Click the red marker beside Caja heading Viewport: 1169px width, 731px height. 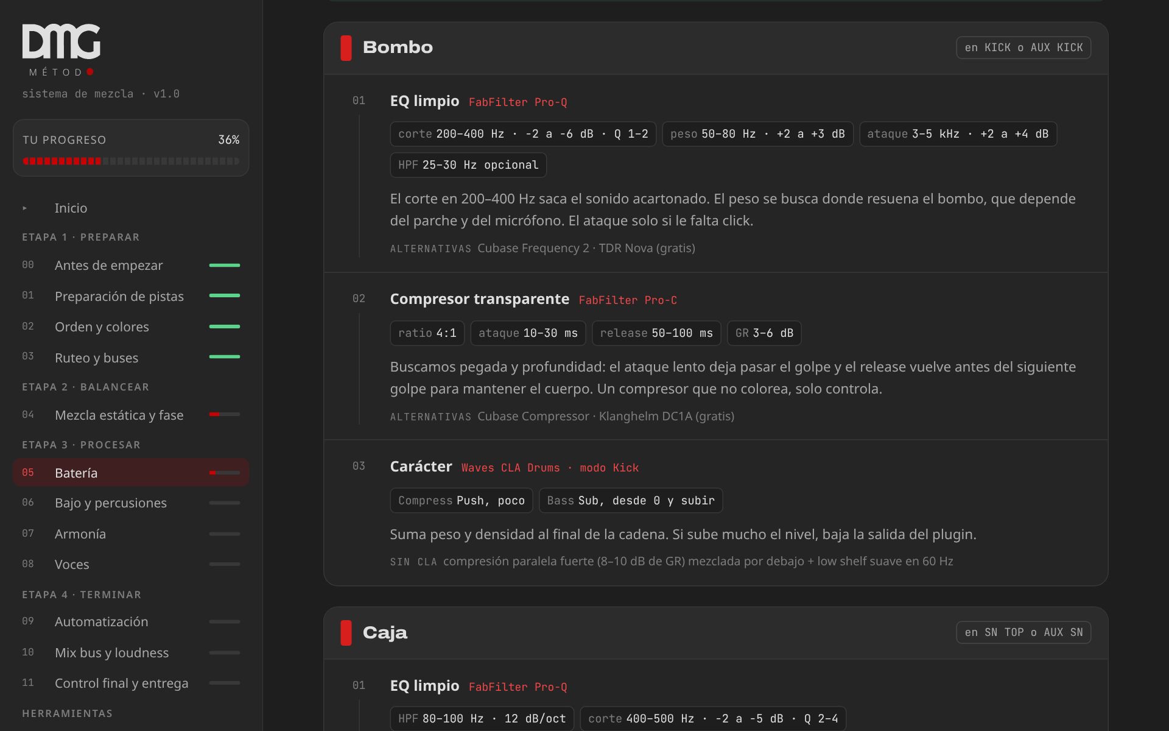point(346,632)
